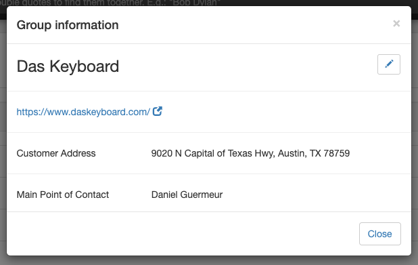Click the "Das Keyboard" group name heading
The height and width of the screenshot is (265, 418).
click(68, 66)
